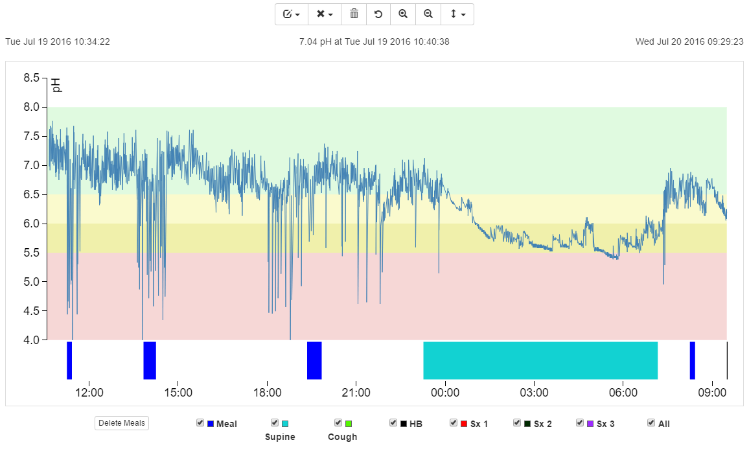Uncheck the Meal checkbox
Viewport: 749px width, 451px height.
click(x=200, y=422)
